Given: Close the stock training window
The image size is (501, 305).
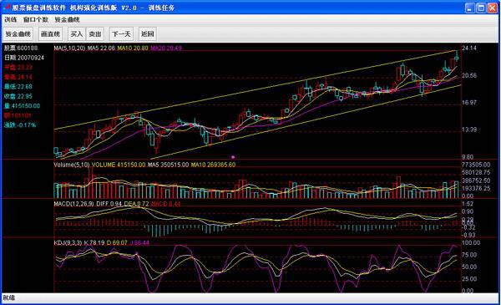Looking at the screenshot, I should point(492,8).
